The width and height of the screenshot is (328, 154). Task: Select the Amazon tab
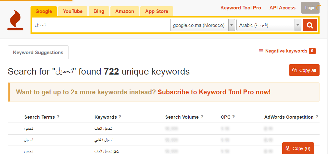[x=124, y=11]
